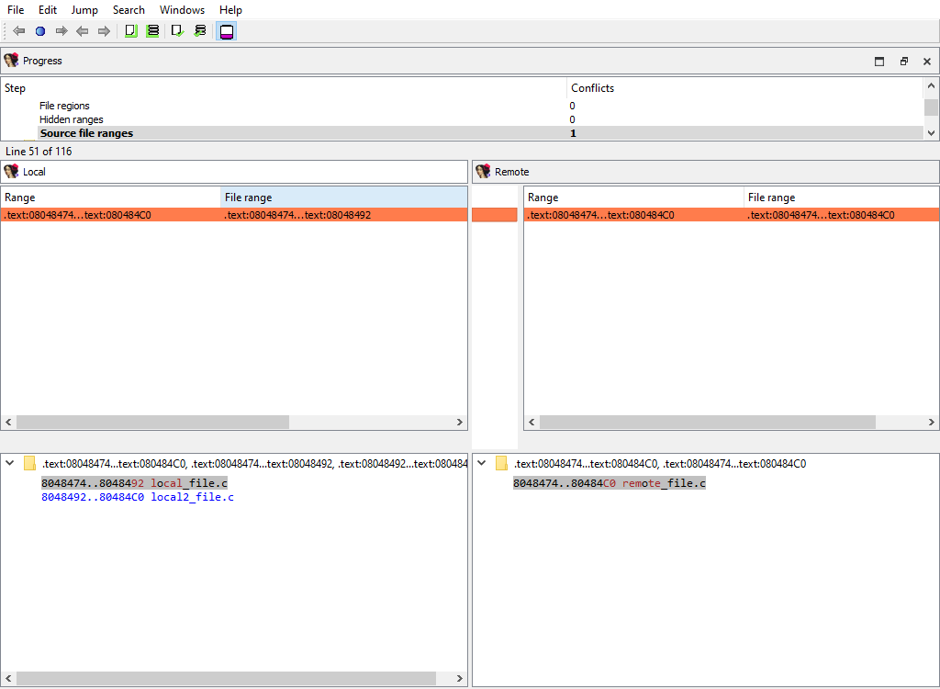
Task: Click the accept local database icon
Action: [152, 30]
